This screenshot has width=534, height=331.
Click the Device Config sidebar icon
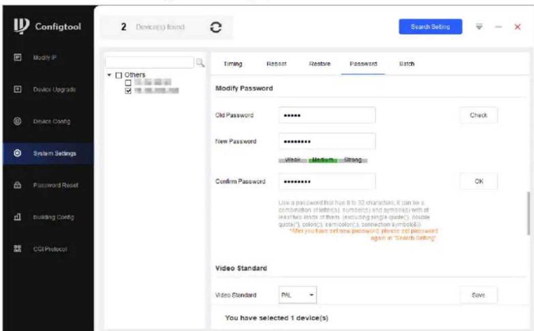point(17,121)
